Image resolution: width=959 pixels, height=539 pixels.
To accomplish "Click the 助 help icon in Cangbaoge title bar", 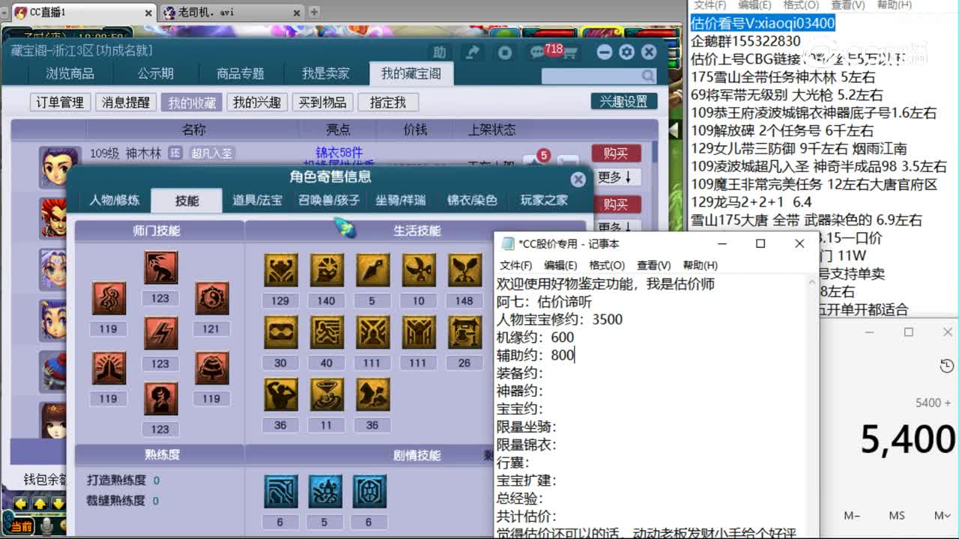I will click(x=441, y=52).
